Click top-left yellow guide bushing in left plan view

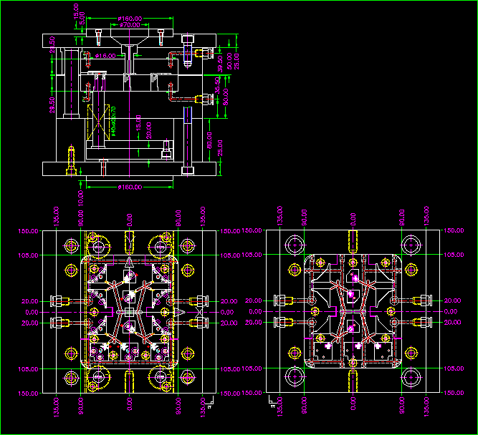point(71,247)
